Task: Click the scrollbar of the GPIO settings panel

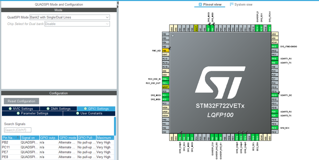Action: (115, 126)
